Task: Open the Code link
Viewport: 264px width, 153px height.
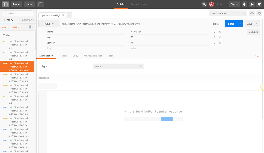Action: [x=257, y=56]
